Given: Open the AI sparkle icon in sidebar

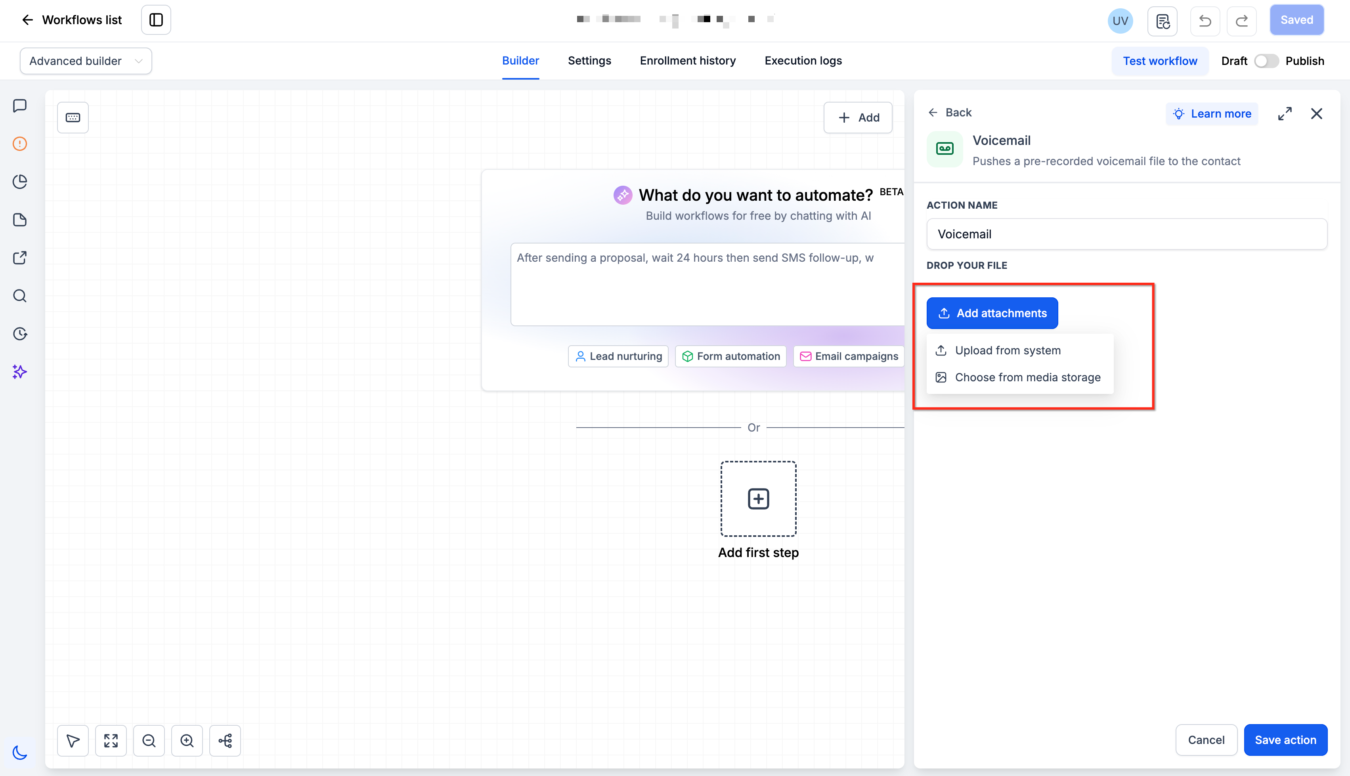Looking at the screenshot, I should click(20, 371).
